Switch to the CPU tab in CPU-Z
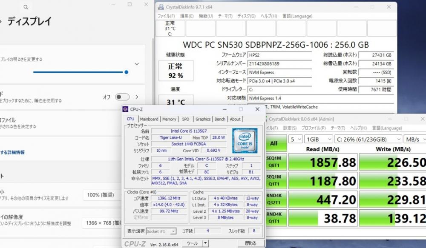 [130, 119]
